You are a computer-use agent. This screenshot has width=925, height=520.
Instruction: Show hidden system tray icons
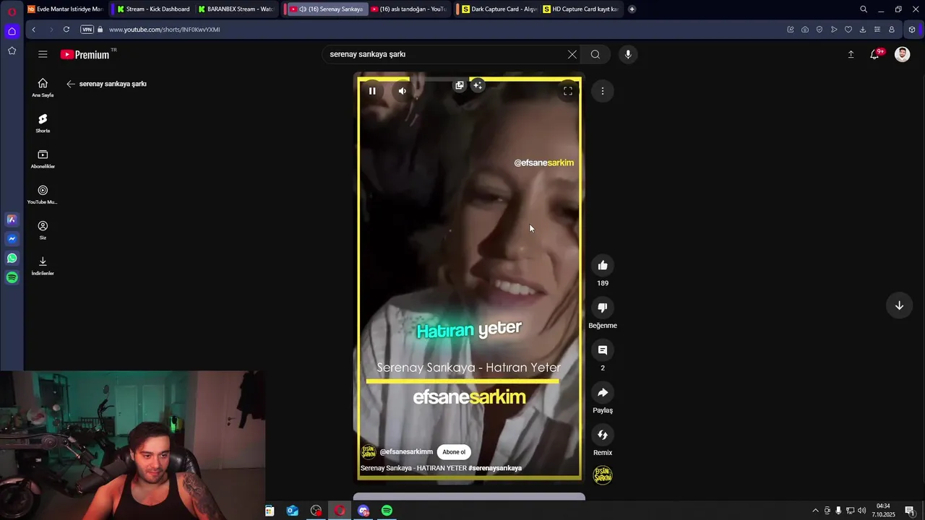tap(816, 511)
